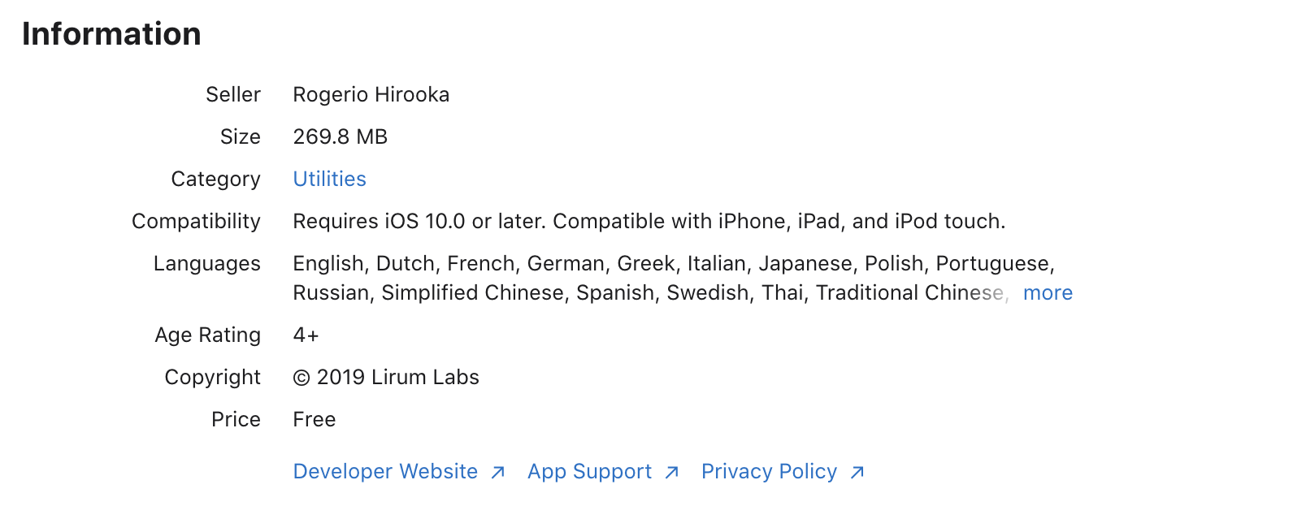The height and width of the screenshot is (519, 1293).
Task: Click the Age Rating label
Action: click(x=208, y=335)
